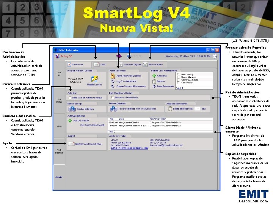Click Backup Data Now label
The height and width of the screenshot is (205, 273).
click(x=86, y=109)
